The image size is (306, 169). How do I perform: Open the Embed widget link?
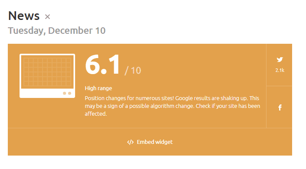150,142
